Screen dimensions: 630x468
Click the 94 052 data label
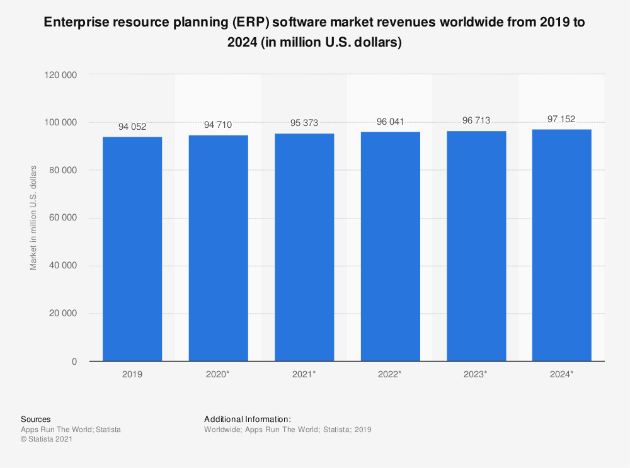pos(132,127)
